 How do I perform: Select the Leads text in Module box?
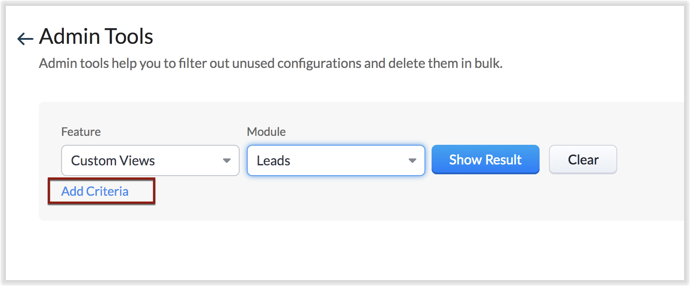[274, 160]
